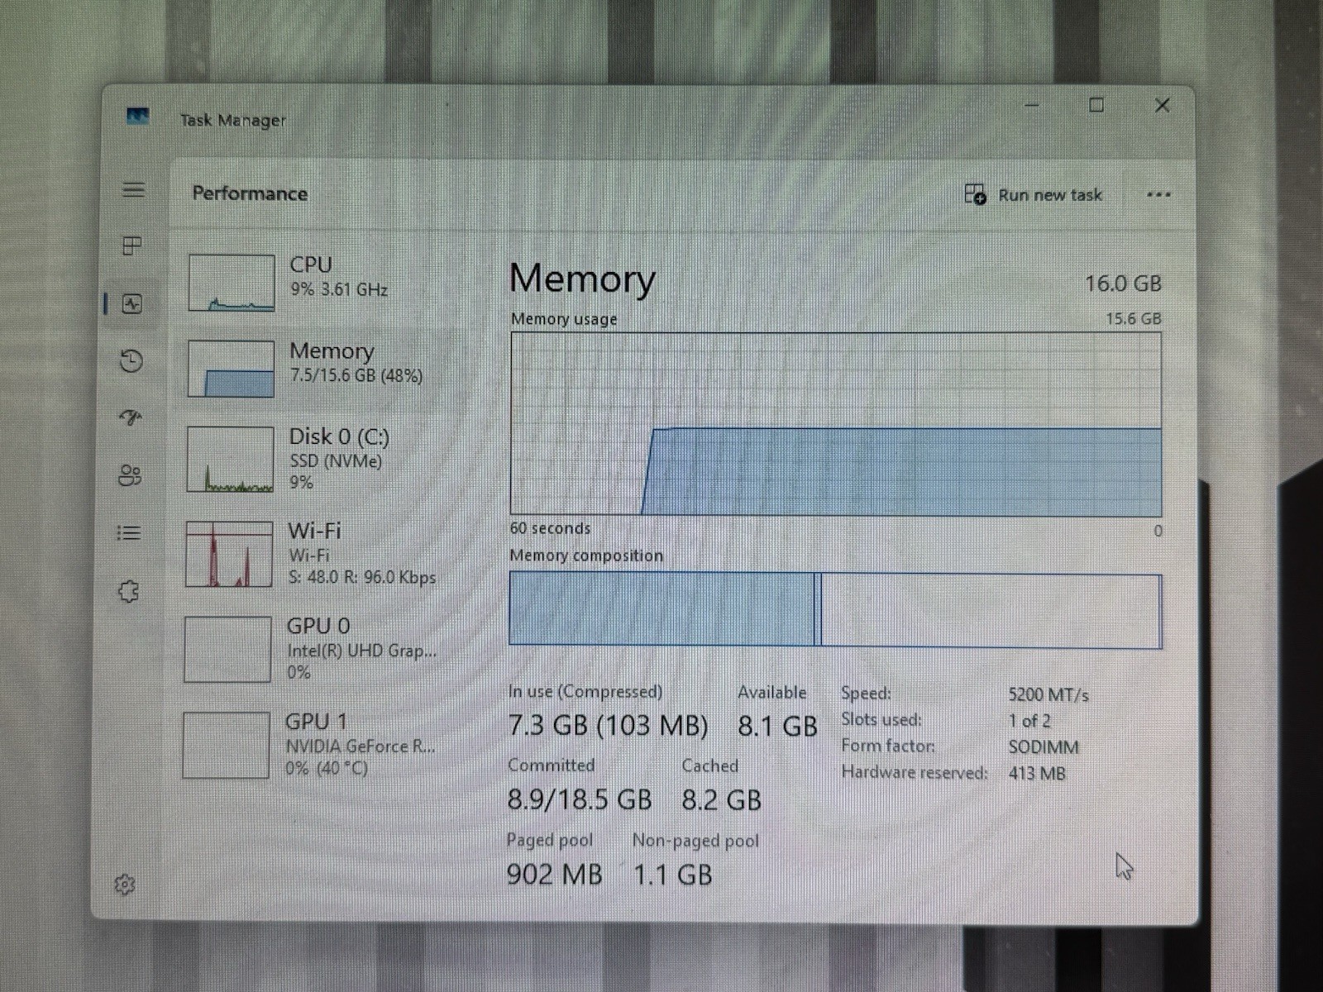Select the GPU 0 Intel UHD entry

pos(321,649)
